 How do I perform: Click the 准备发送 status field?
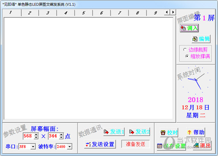click(x=136, y=144)
